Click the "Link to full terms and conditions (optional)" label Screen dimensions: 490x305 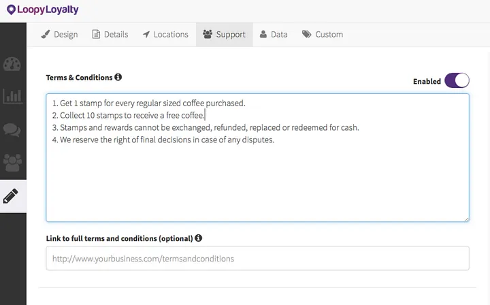[119, 238]
